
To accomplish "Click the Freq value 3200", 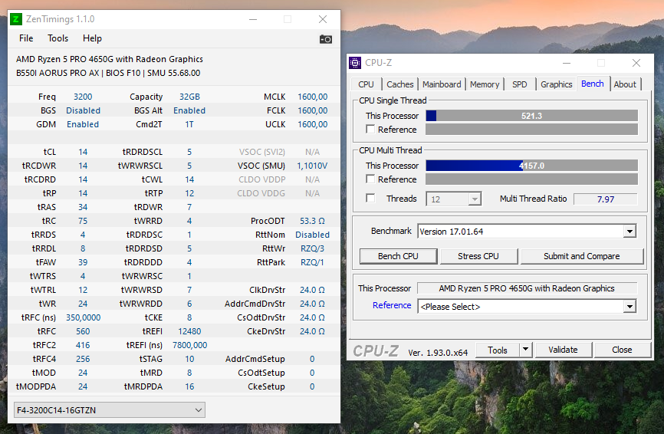I will [x=83, y=97].
